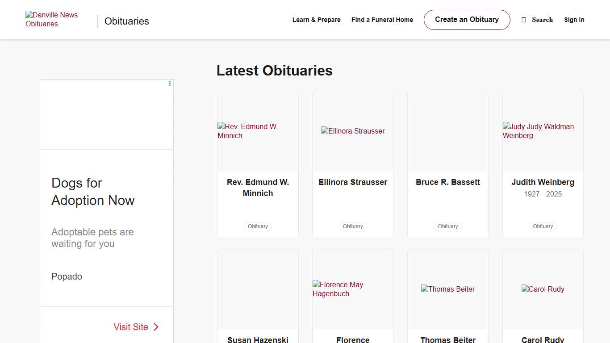Open the ad options icon

[170, 84]
